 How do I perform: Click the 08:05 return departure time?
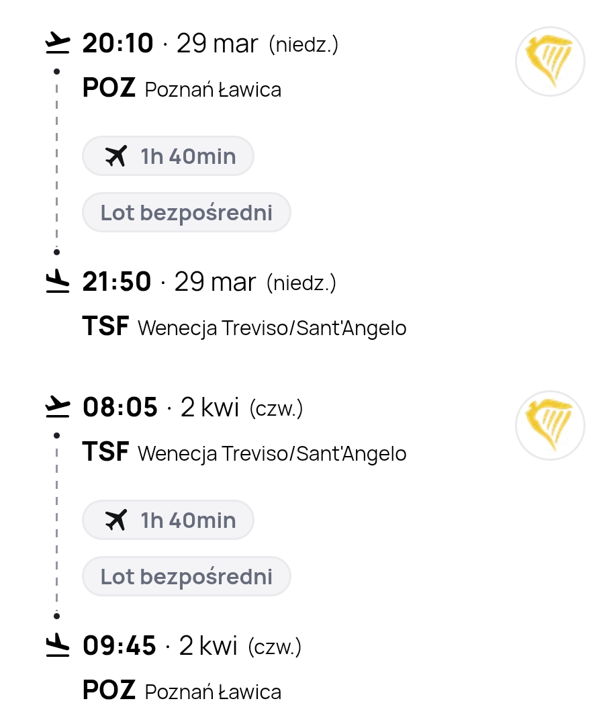[x=120, y=408]
